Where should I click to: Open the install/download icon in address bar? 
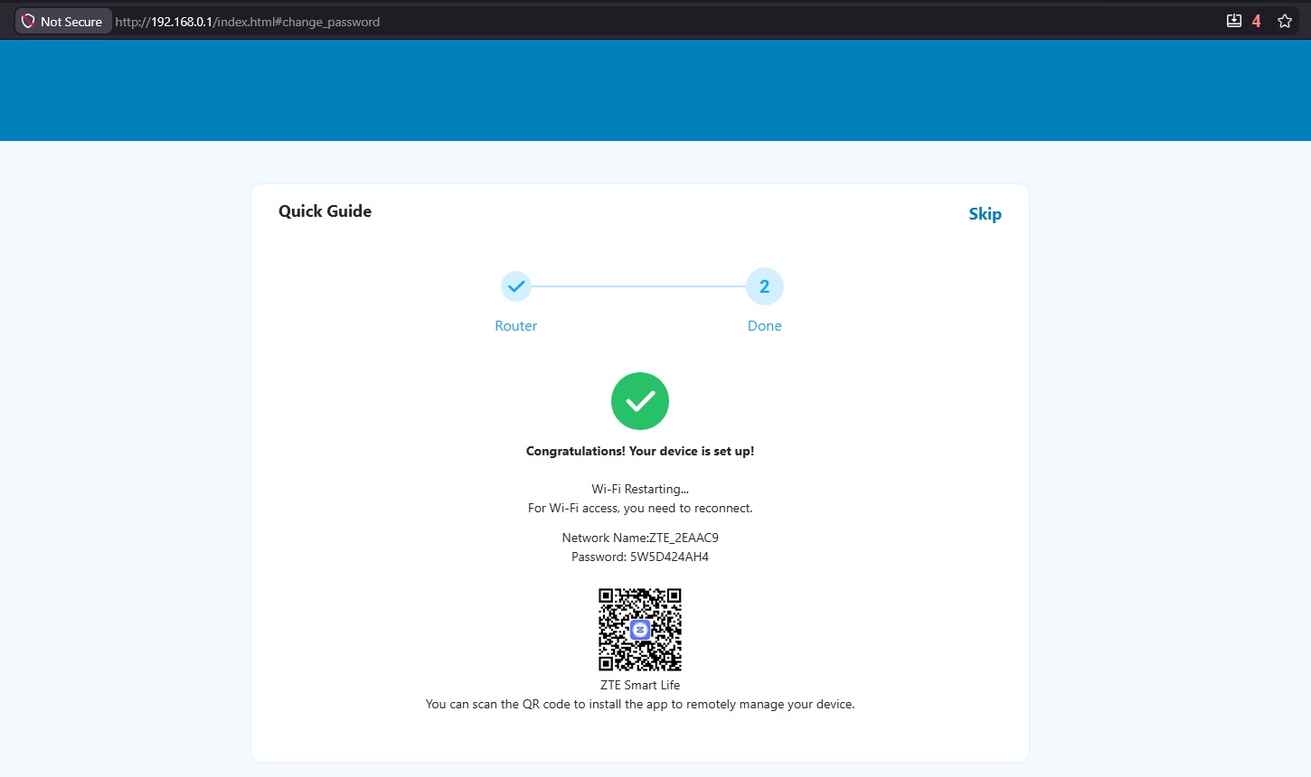(1233, 21)
